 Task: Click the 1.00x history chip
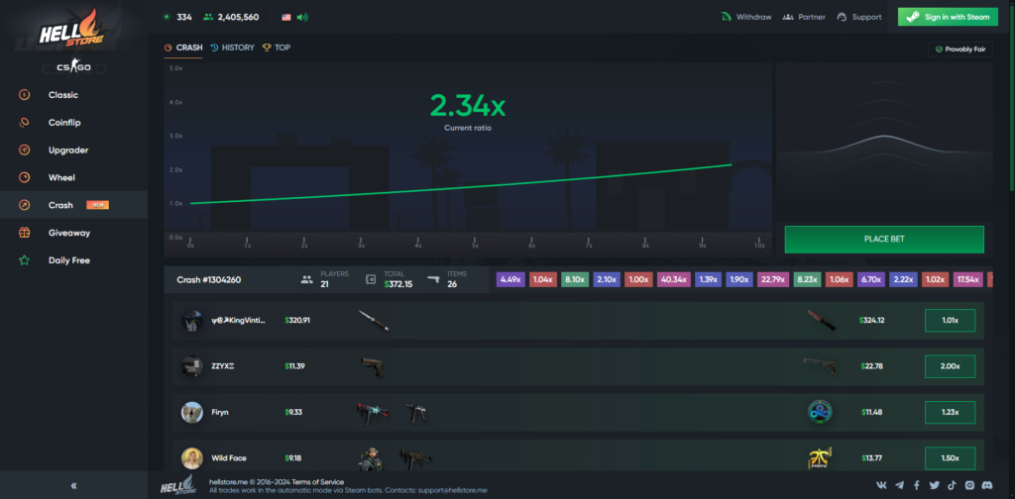tap(639, 280)
